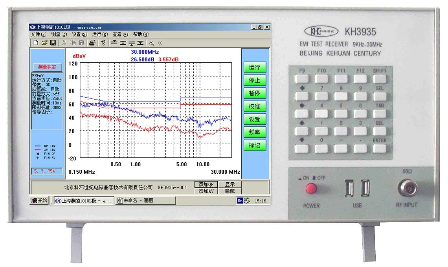448x267 pixels.
Task: Click the Paste clipboard toolbar icon
Action: coord(82,43)
